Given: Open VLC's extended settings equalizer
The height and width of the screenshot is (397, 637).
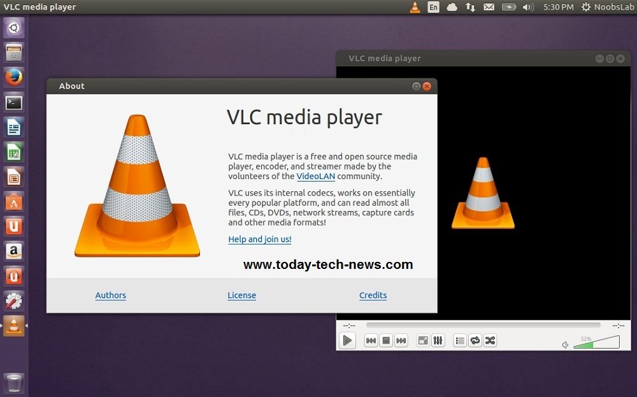Looking at the screenshot, I should [x=438, y=340].
